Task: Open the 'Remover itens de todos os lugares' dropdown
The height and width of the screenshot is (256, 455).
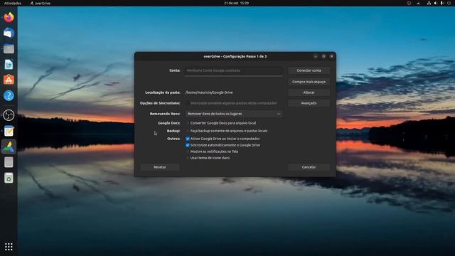Action: [234, 114]
